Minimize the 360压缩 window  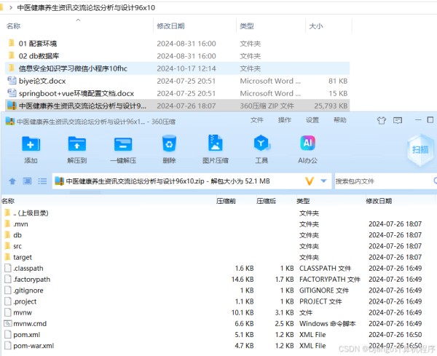coord(418,120)
